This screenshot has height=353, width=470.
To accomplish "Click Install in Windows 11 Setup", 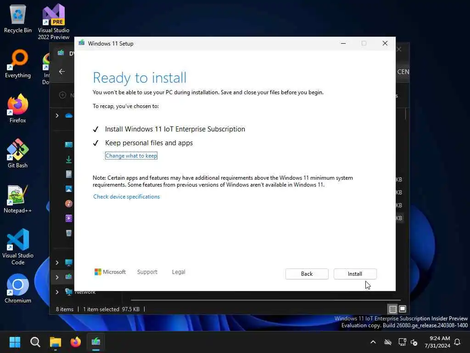I will click(355, 274).
